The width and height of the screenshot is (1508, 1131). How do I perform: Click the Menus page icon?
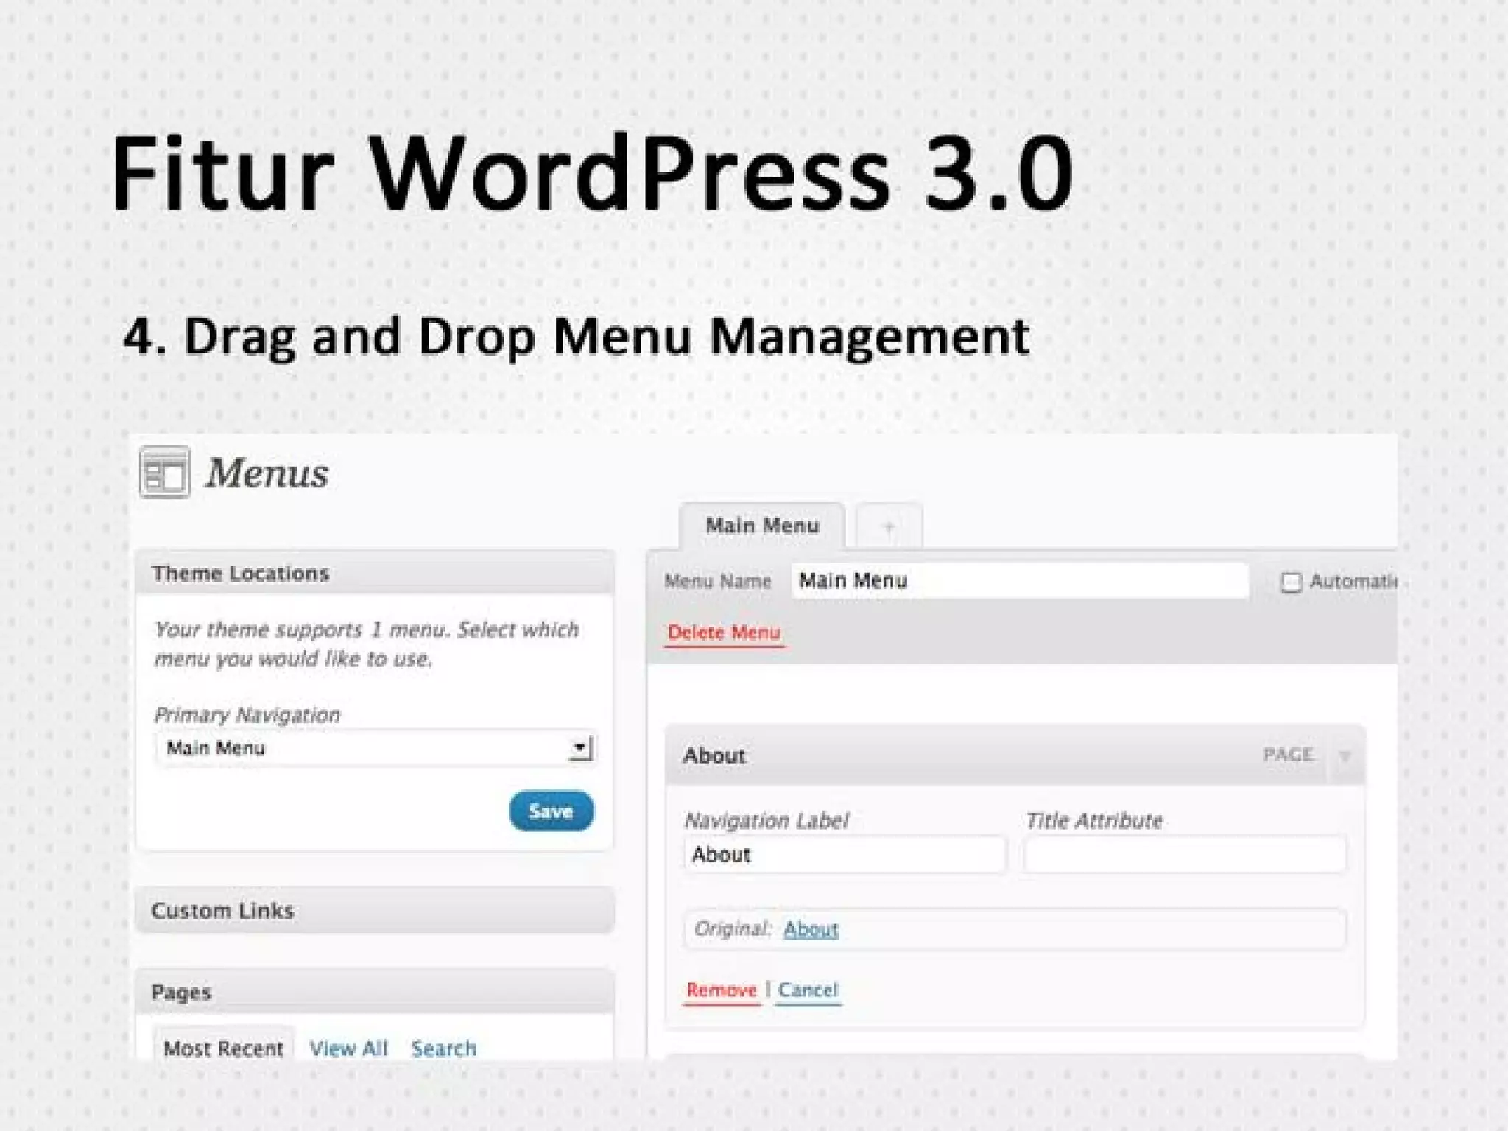[x=165, y=473]
